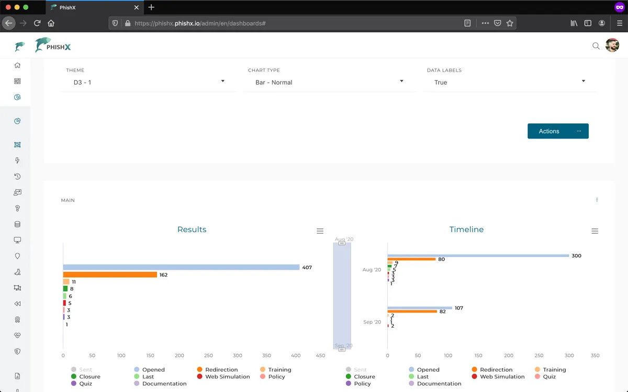This screenshot has width=628, height=392.
Task: Toggle Training series in the Results legend
Action: point(275,370)
